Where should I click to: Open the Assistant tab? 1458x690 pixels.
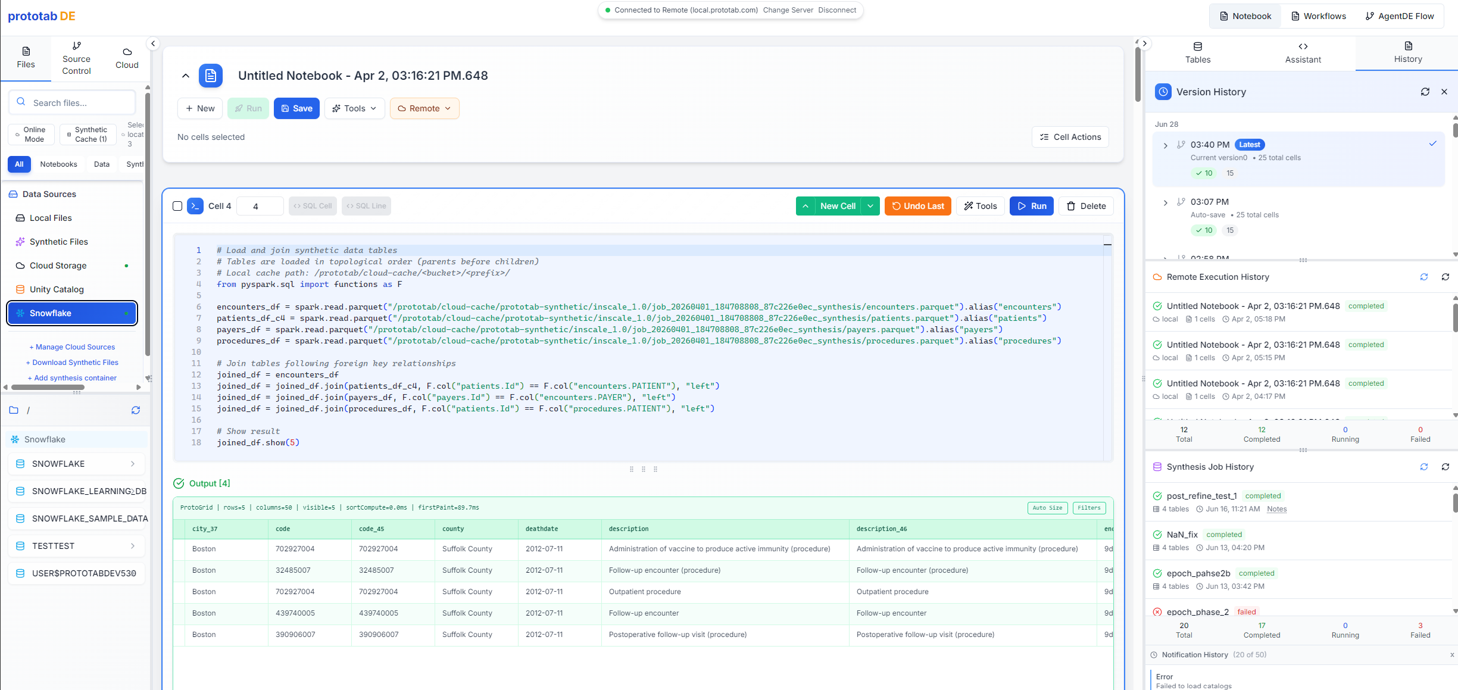[1303, 54]
